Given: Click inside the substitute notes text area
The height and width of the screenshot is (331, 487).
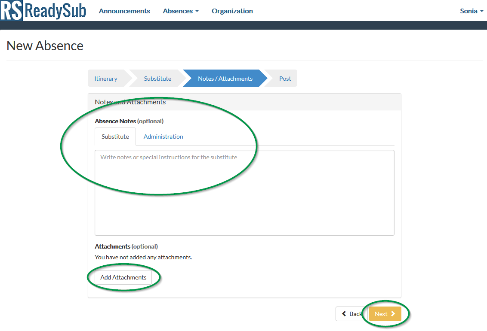Looking at the screenshot, I should coord(244,192).
